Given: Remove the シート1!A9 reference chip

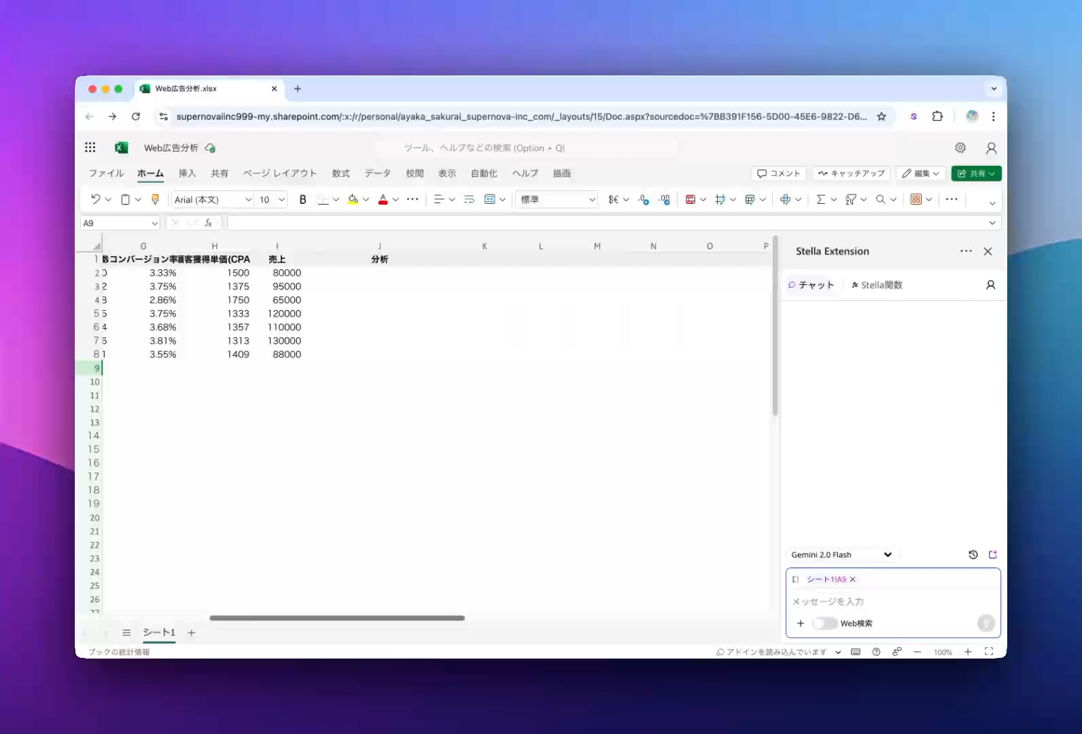Looking at the screenshot, I should pos(852,579).
